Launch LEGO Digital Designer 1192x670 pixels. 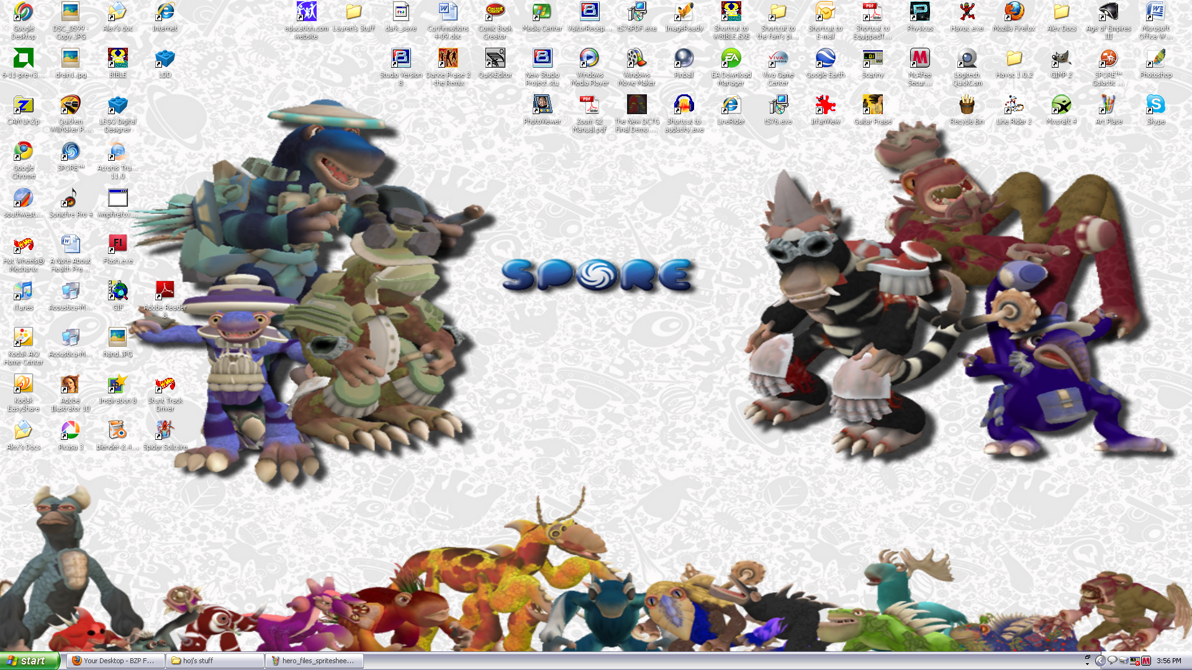coord(117,105)
